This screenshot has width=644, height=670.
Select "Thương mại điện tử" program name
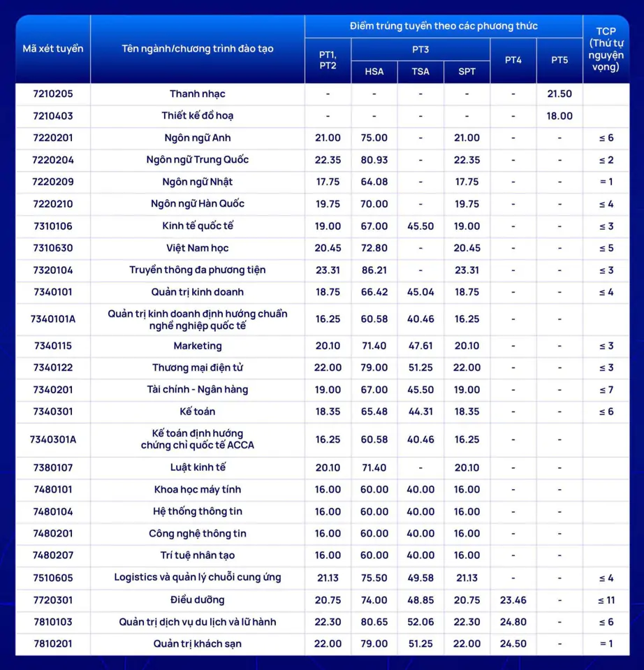tap(197, 368)
